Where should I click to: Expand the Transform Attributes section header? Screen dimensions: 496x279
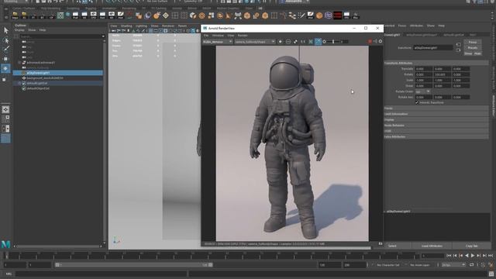[x=436, y=63]
